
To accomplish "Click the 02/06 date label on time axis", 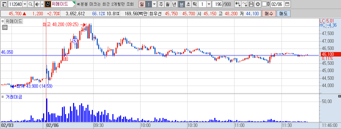I will pyautogui.click(x=53, y=126).
